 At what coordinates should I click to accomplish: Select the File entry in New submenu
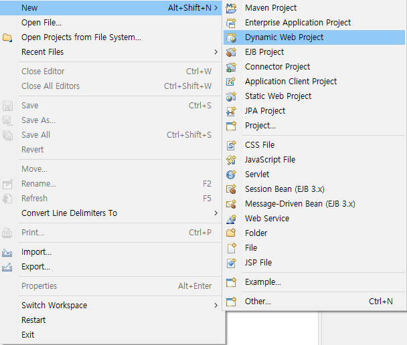(314, 248)
